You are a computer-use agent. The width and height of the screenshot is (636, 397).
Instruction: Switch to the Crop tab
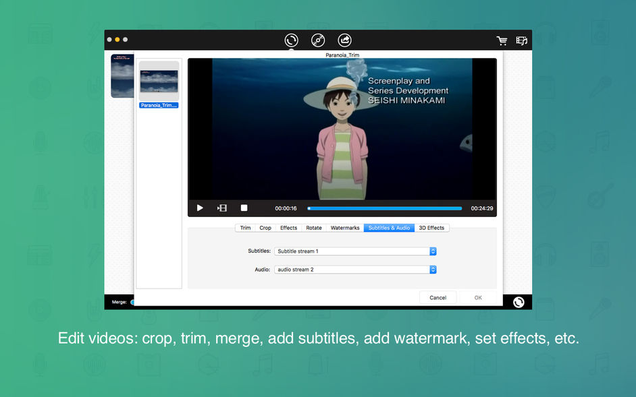[x=265, y=228]
